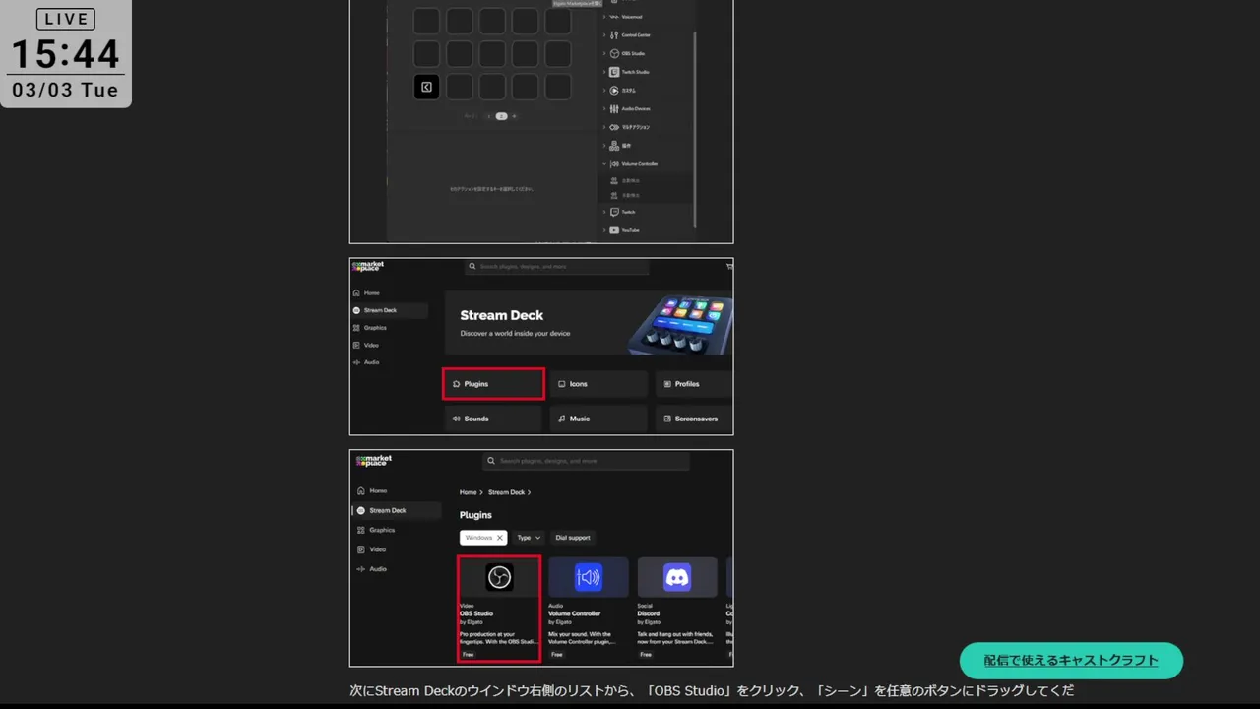Open Video in the banner screenshot sidebar
Viewport: 1260px width, 709px height.
tap(366, 345)
